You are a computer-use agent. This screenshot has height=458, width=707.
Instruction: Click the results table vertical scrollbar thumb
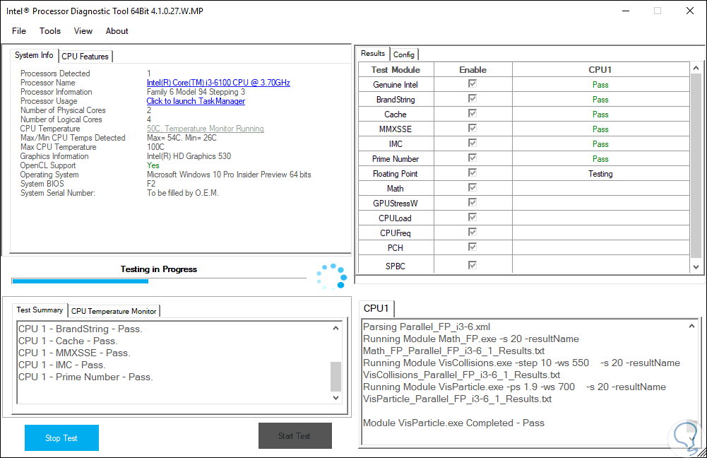tap(696, 165)
